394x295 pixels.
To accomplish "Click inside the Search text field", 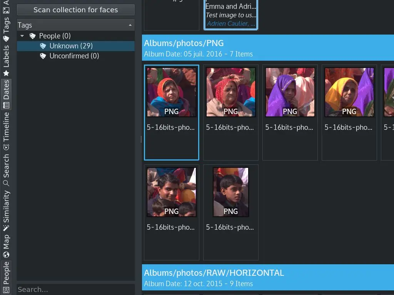I will (75, 289).
